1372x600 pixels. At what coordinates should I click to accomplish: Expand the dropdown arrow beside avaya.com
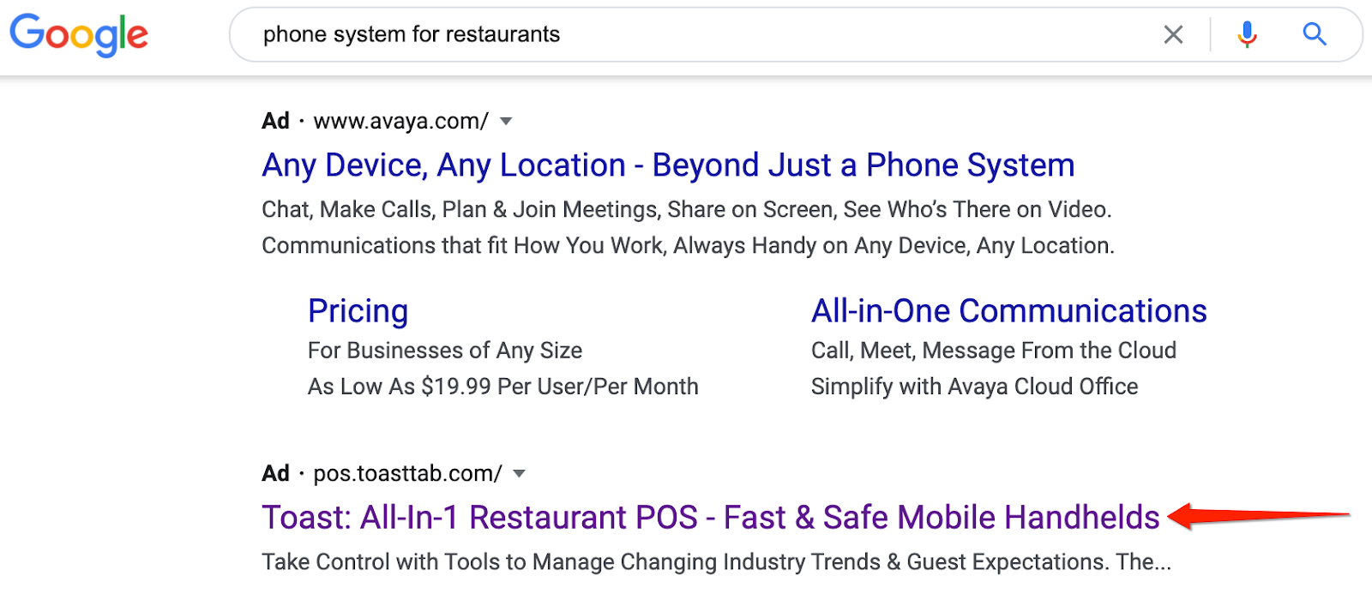tap(506, 122)
